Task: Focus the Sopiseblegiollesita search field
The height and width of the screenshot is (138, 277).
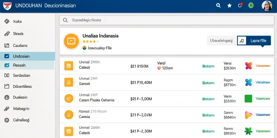Action: [167, 20]
